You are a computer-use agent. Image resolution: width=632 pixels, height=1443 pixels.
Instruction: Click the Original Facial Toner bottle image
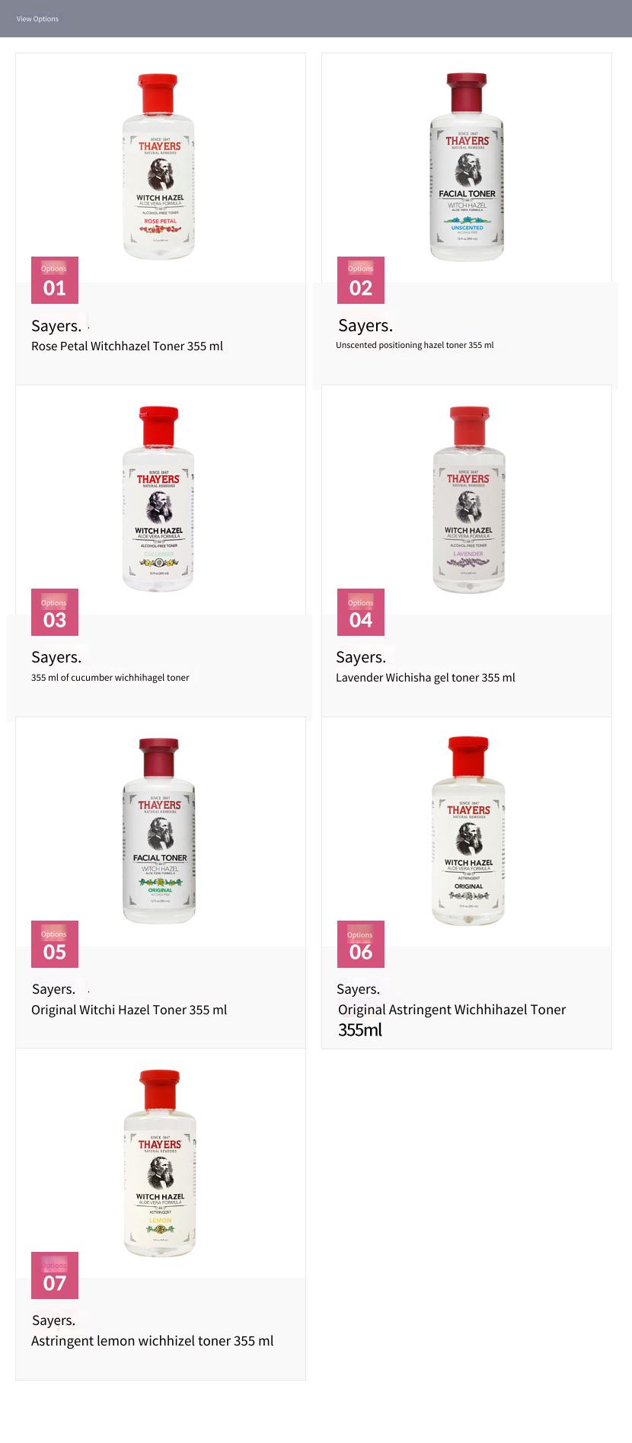point(159,830)
